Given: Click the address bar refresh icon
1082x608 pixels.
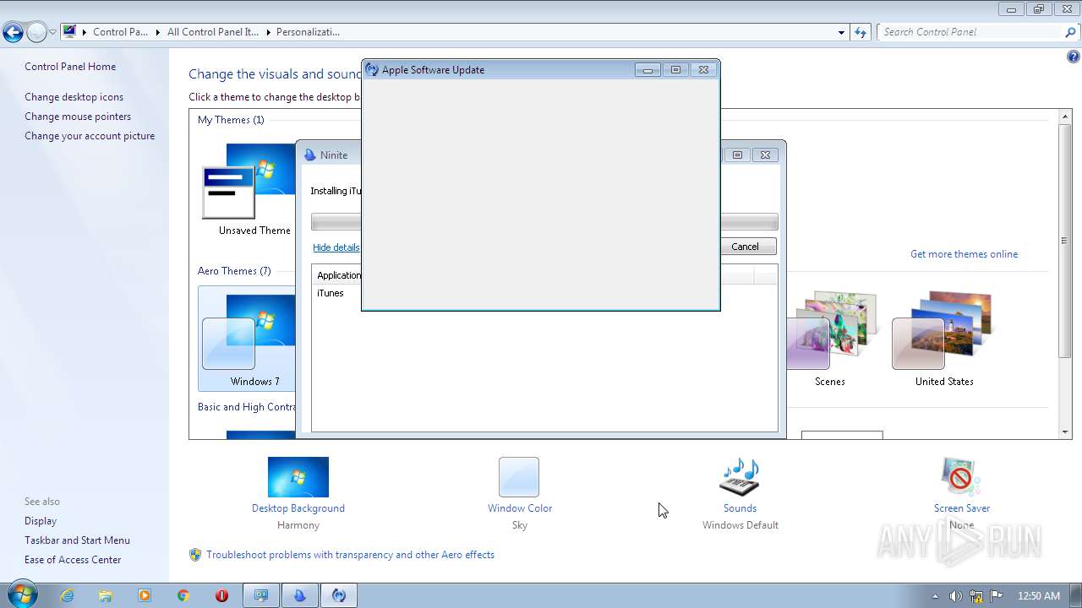Looking at the screenshot, I should coord(861,32).
